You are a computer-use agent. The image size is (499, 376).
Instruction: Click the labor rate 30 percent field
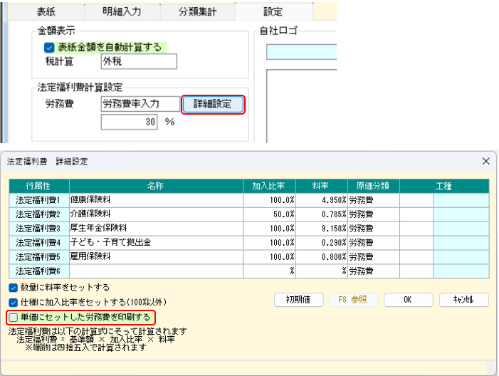pyautogui.click(x=129, y=122)
